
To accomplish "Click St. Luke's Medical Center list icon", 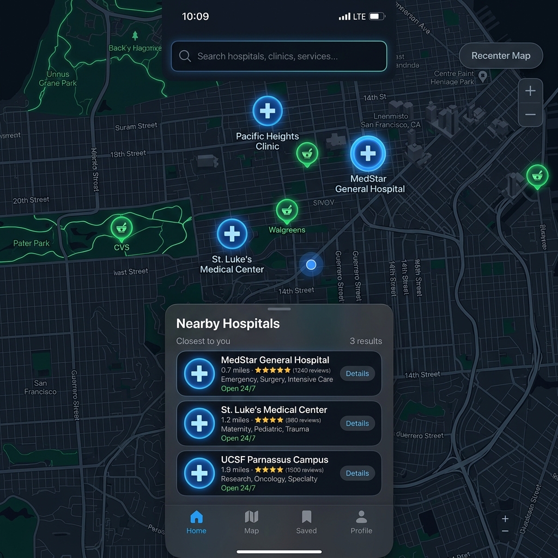I will 199,423.
